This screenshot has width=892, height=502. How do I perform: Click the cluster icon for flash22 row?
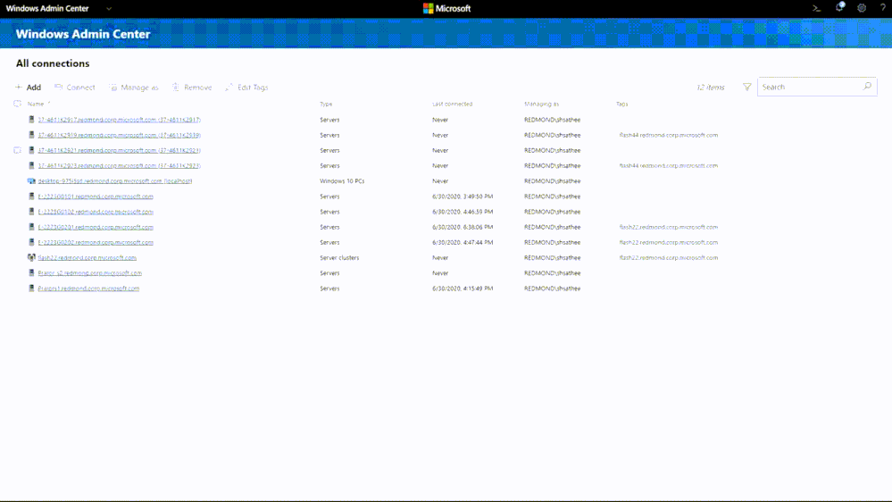click(31, 258)
